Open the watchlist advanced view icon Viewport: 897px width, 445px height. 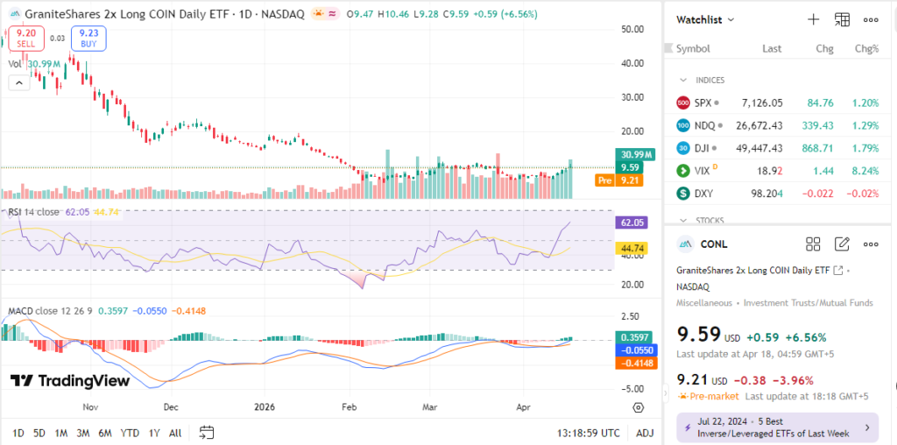click(842, 19)
